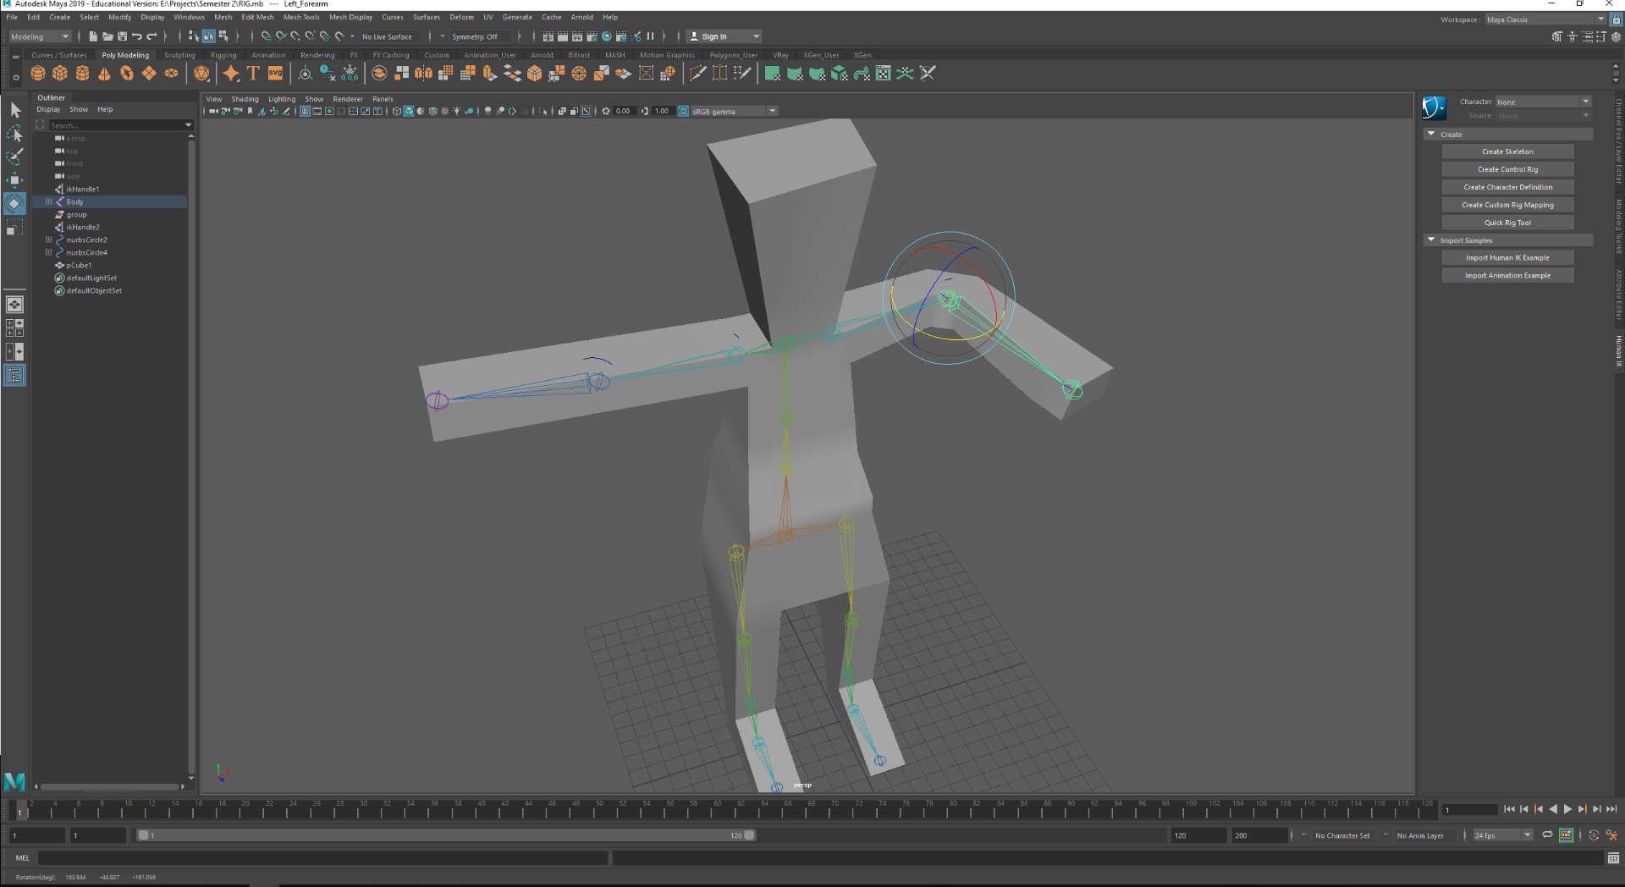The height and width of the screenshot is (887, 1625).
Task: Toggle playback looping mode
Action: point(1547,835)
